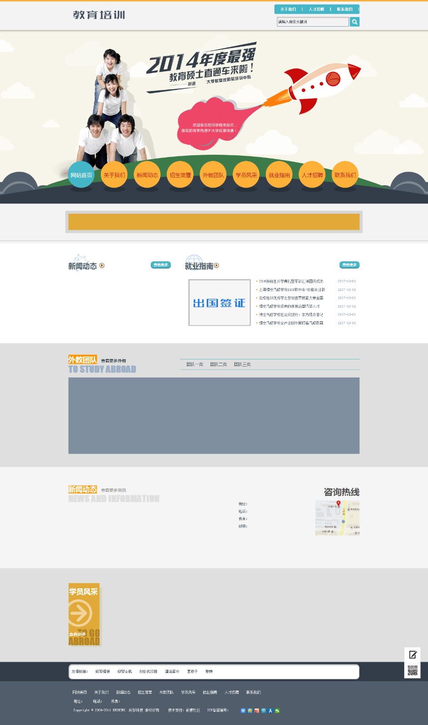This screenshot has height=725, width=428.
Task: Click the Sina Weibo share icon in footer
Action: coord(257,710)
